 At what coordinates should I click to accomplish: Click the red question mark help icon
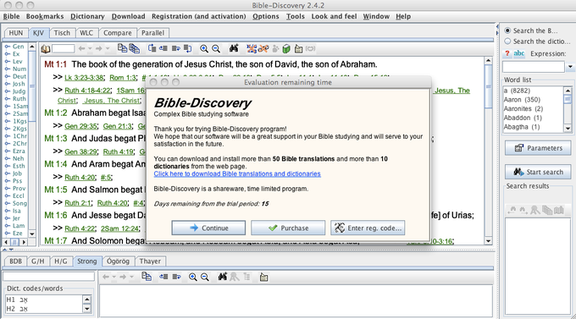point(507,53)
